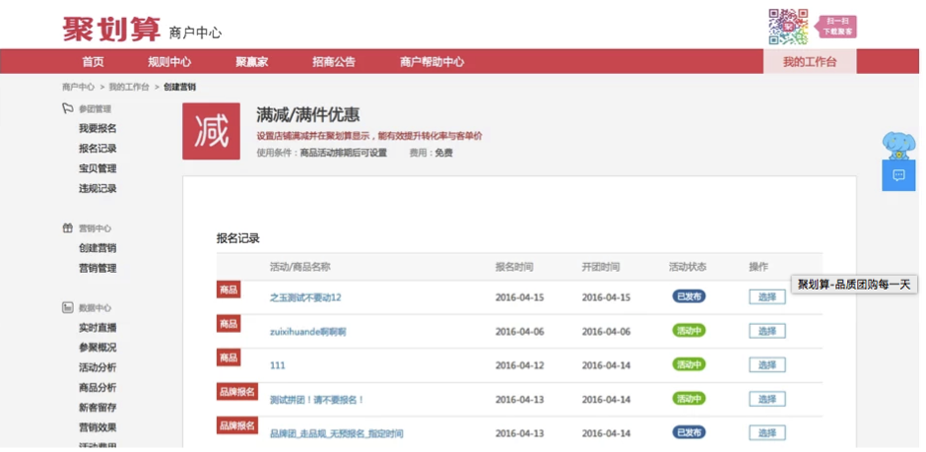
Task: Click 活动中 badge in zuixihuande row
Action: [x=689, y=331]
